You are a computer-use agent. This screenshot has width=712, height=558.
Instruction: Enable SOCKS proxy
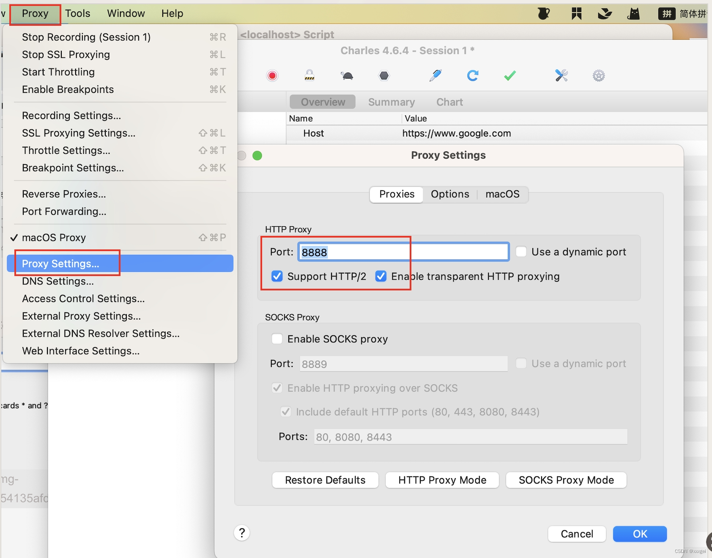point(277,338)
